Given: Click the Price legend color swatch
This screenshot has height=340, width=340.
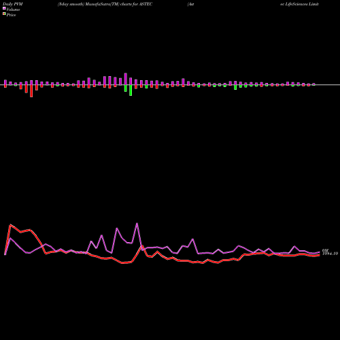Looking at the screenshot, I should [x=4, y=14].
